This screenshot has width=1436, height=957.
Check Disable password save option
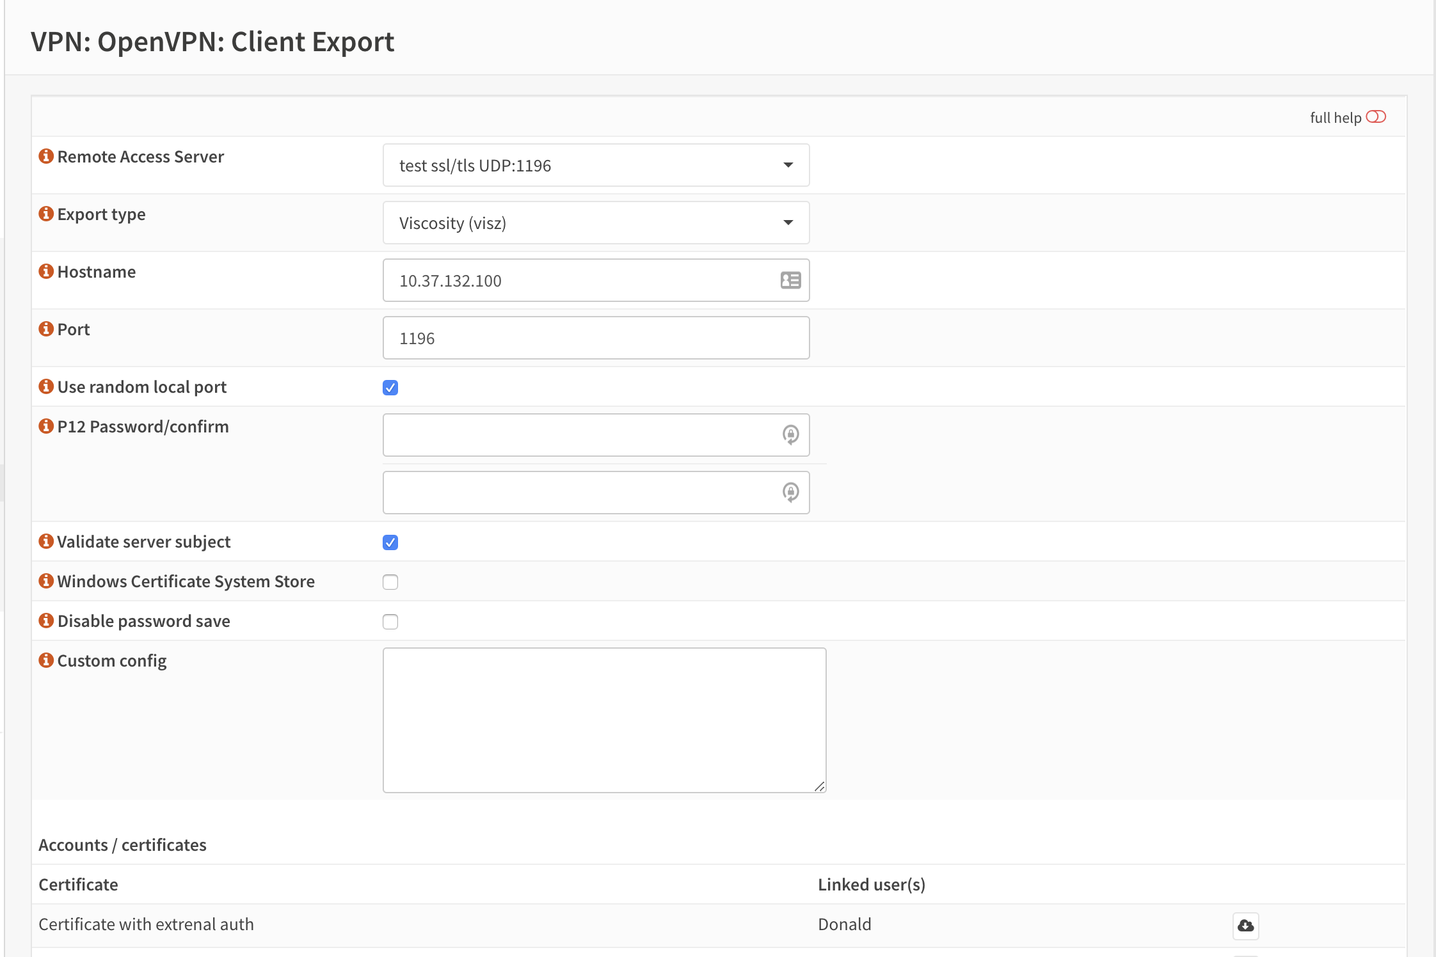390,622
